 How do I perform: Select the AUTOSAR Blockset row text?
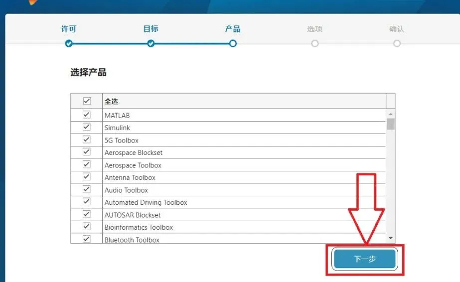pos(133,215)
